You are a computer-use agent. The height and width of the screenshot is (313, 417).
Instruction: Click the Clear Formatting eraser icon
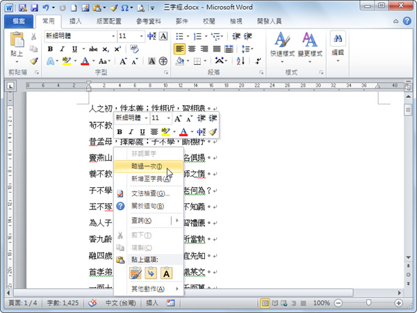pyautogui.click(x=135, y=49)
